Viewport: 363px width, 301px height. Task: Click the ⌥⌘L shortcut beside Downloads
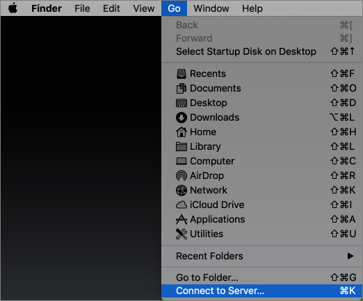pyautogui.click(x=342, y=117)
